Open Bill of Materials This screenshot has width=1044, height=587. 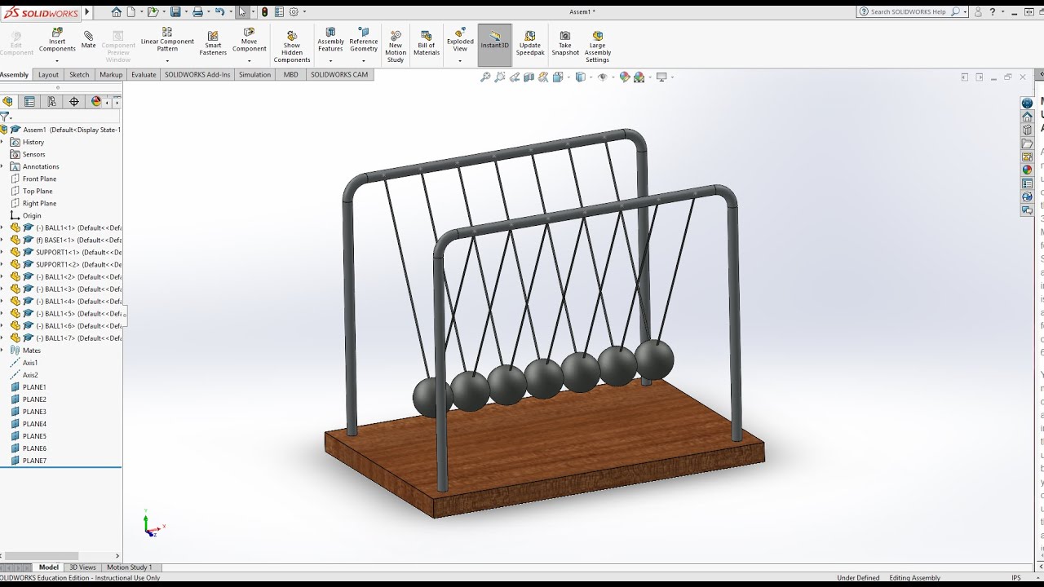coord(427,43)
